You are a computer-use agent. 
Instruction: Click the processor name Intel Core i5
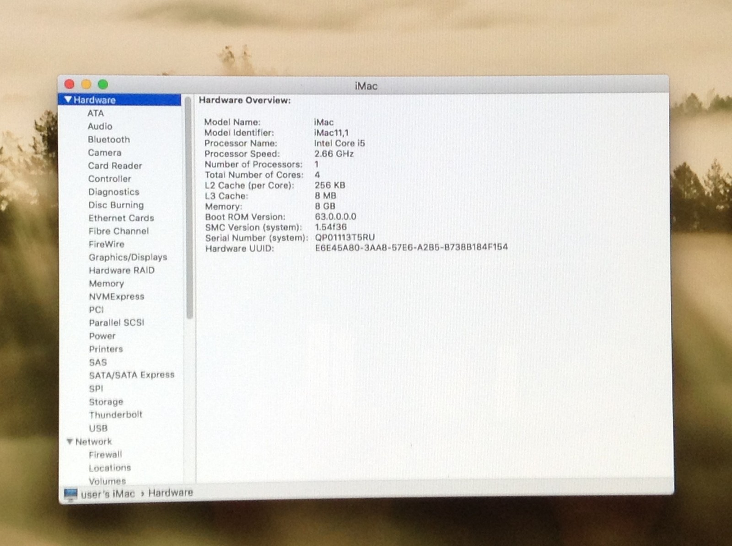339,143
